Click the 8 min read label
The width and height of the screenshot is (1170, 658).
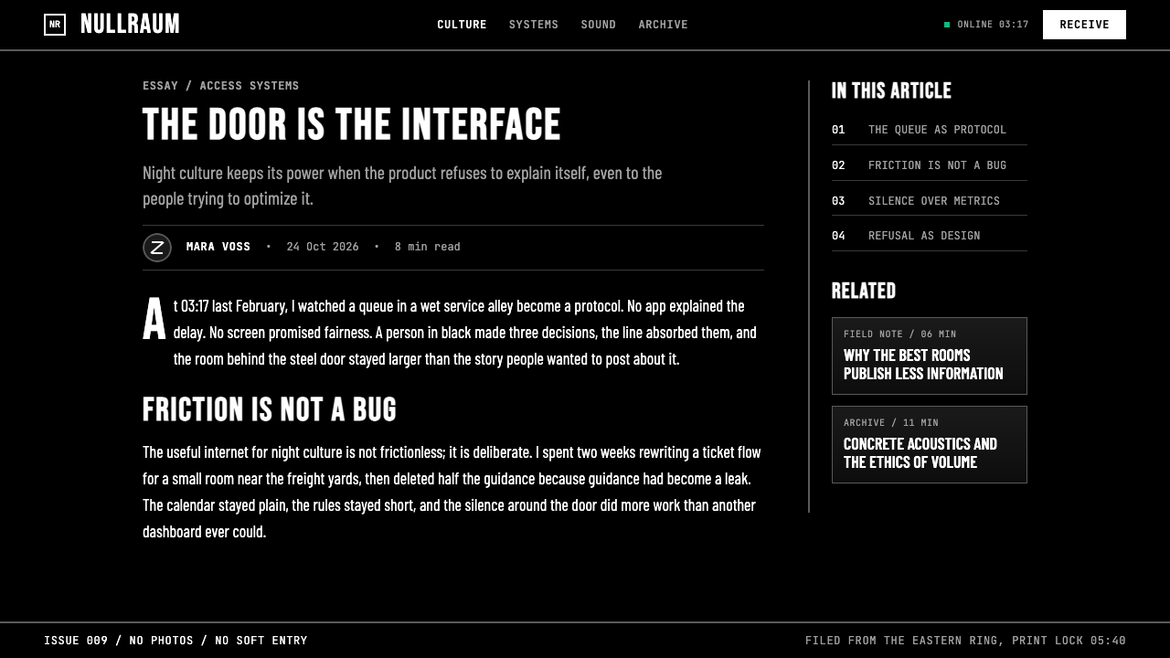click(428, 247)
